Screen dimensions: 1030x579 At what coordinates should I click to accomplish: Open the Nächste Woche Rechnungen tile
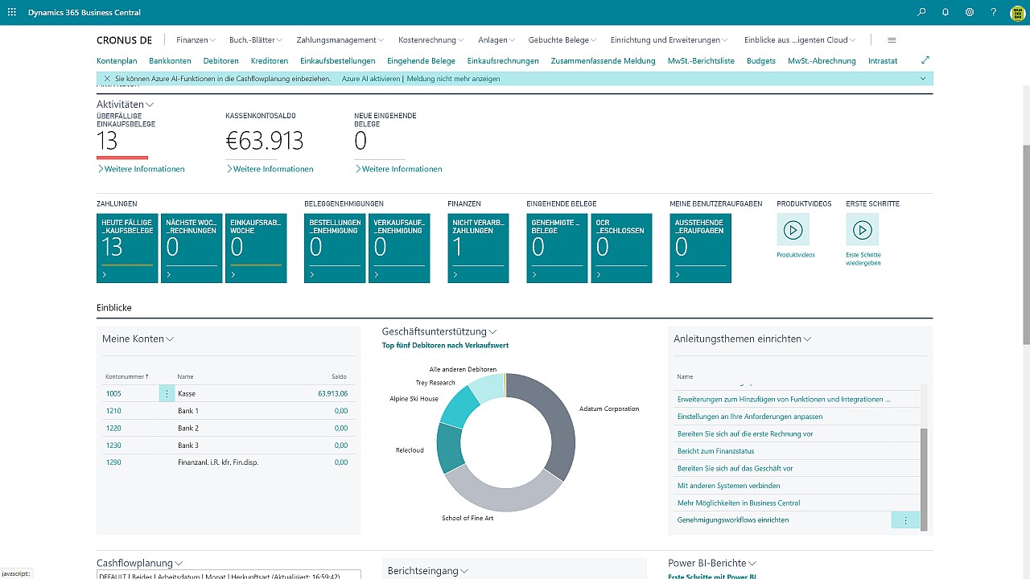192,248
